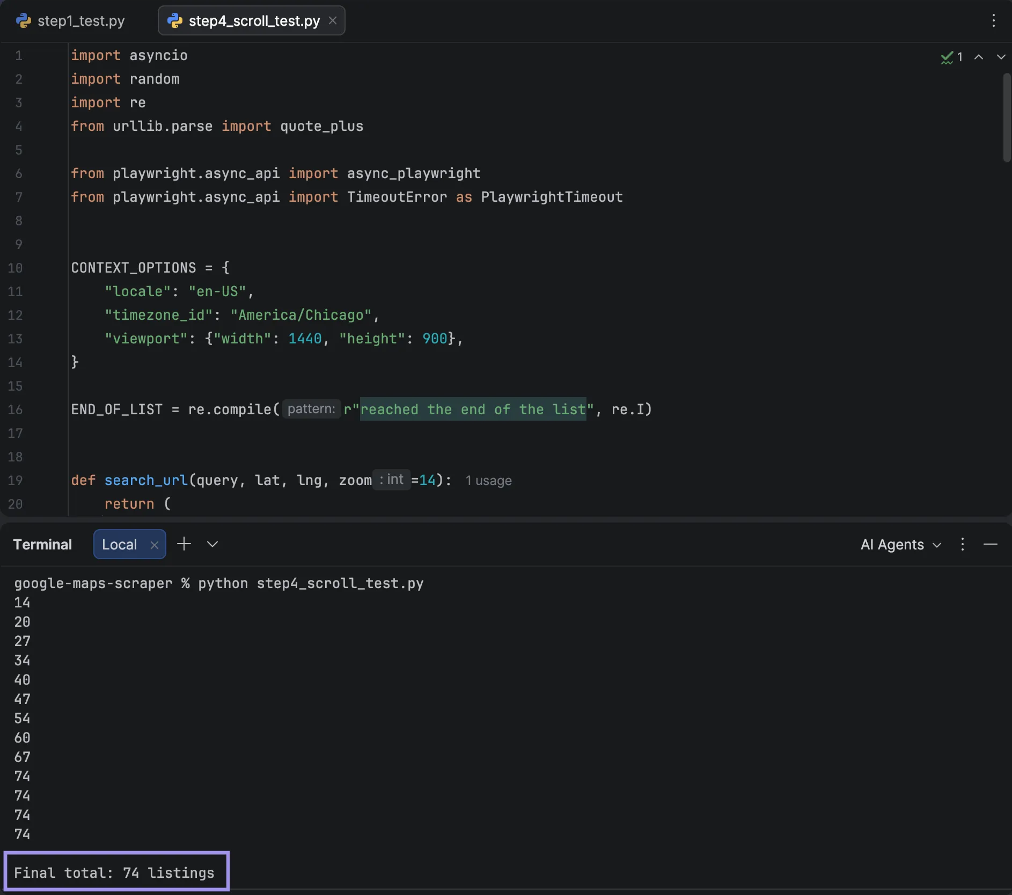This screenshot has height=895, width=1012.
Task: Click the 'python step4_scroll_test.py' command line
Action: [x=311, y=583]
